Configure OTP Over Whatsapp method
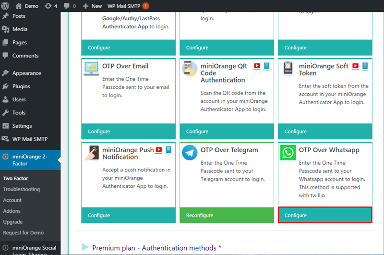384x255 pixels. (325, 215)
